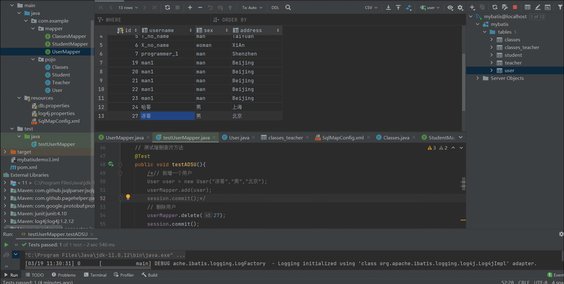This screenshot has height=284, width=564.
Task: Toggle the eye view options icon
Action: pyautogui.click(x=450, y=8)
